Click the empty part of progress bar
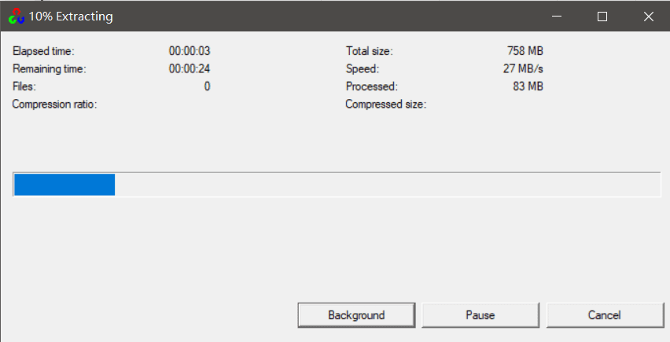 (x=385, y=185)
